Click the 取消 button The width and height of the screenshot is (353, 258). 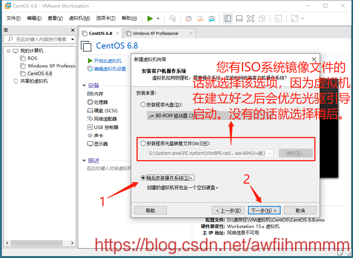click(300, 211)
